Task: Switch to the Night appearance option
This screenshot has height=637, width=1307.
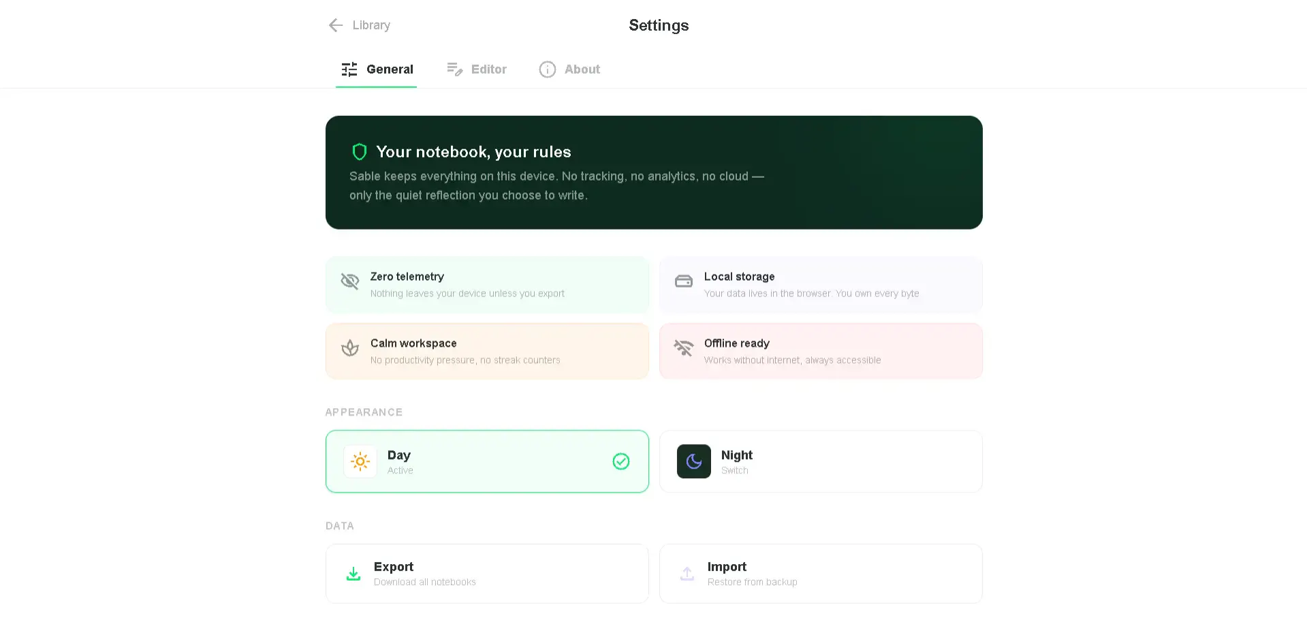Action: [821, 461]
